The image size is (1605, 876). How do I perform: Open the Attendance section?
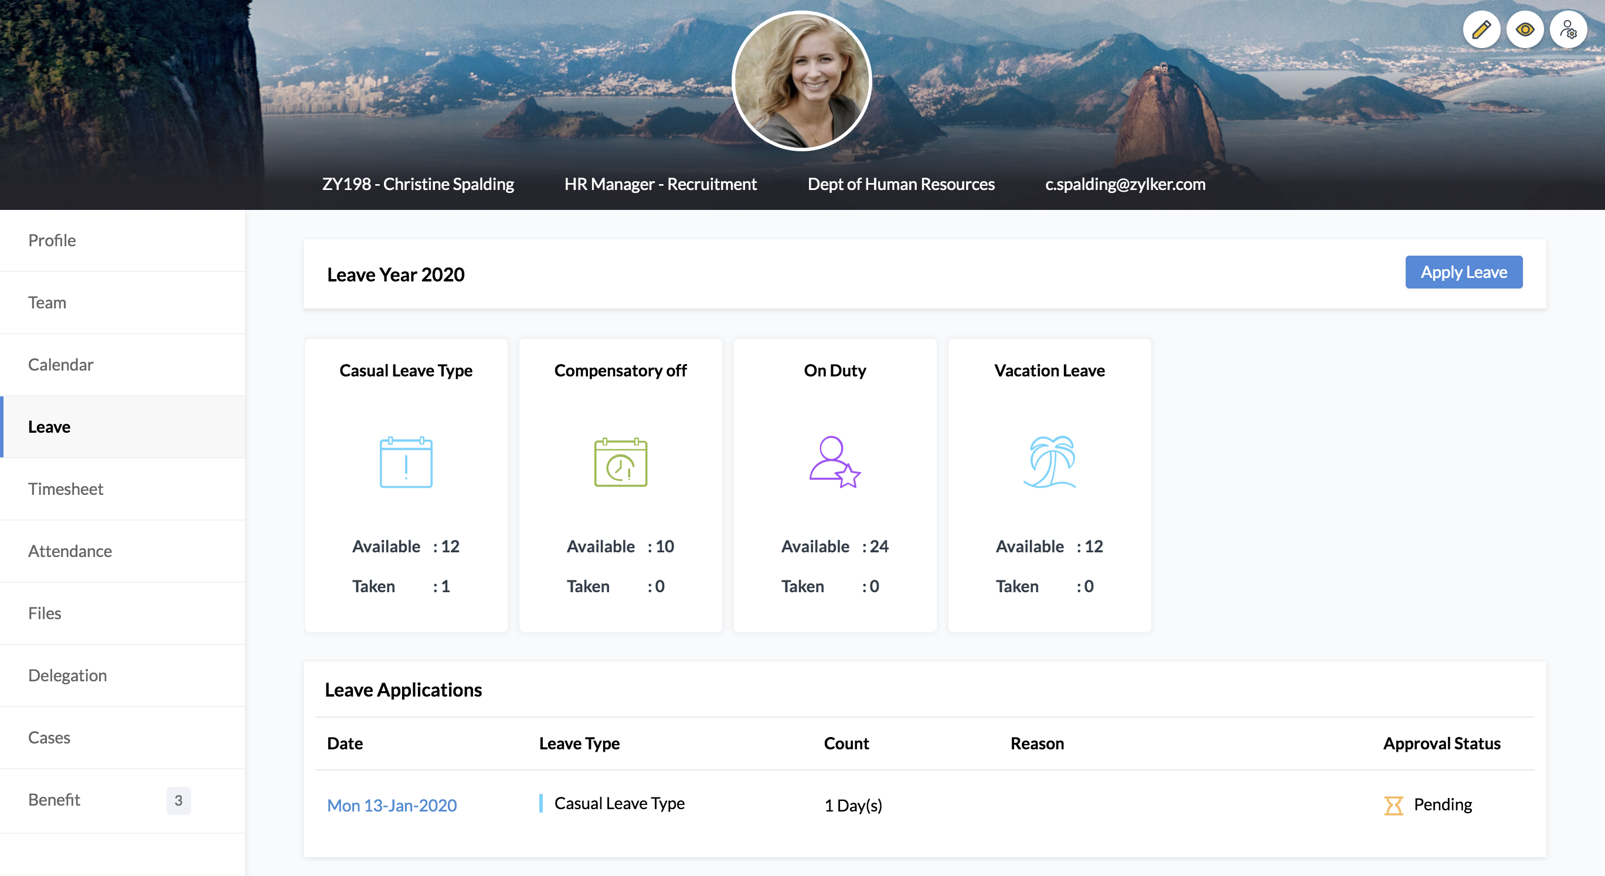(x=70, y=551)
